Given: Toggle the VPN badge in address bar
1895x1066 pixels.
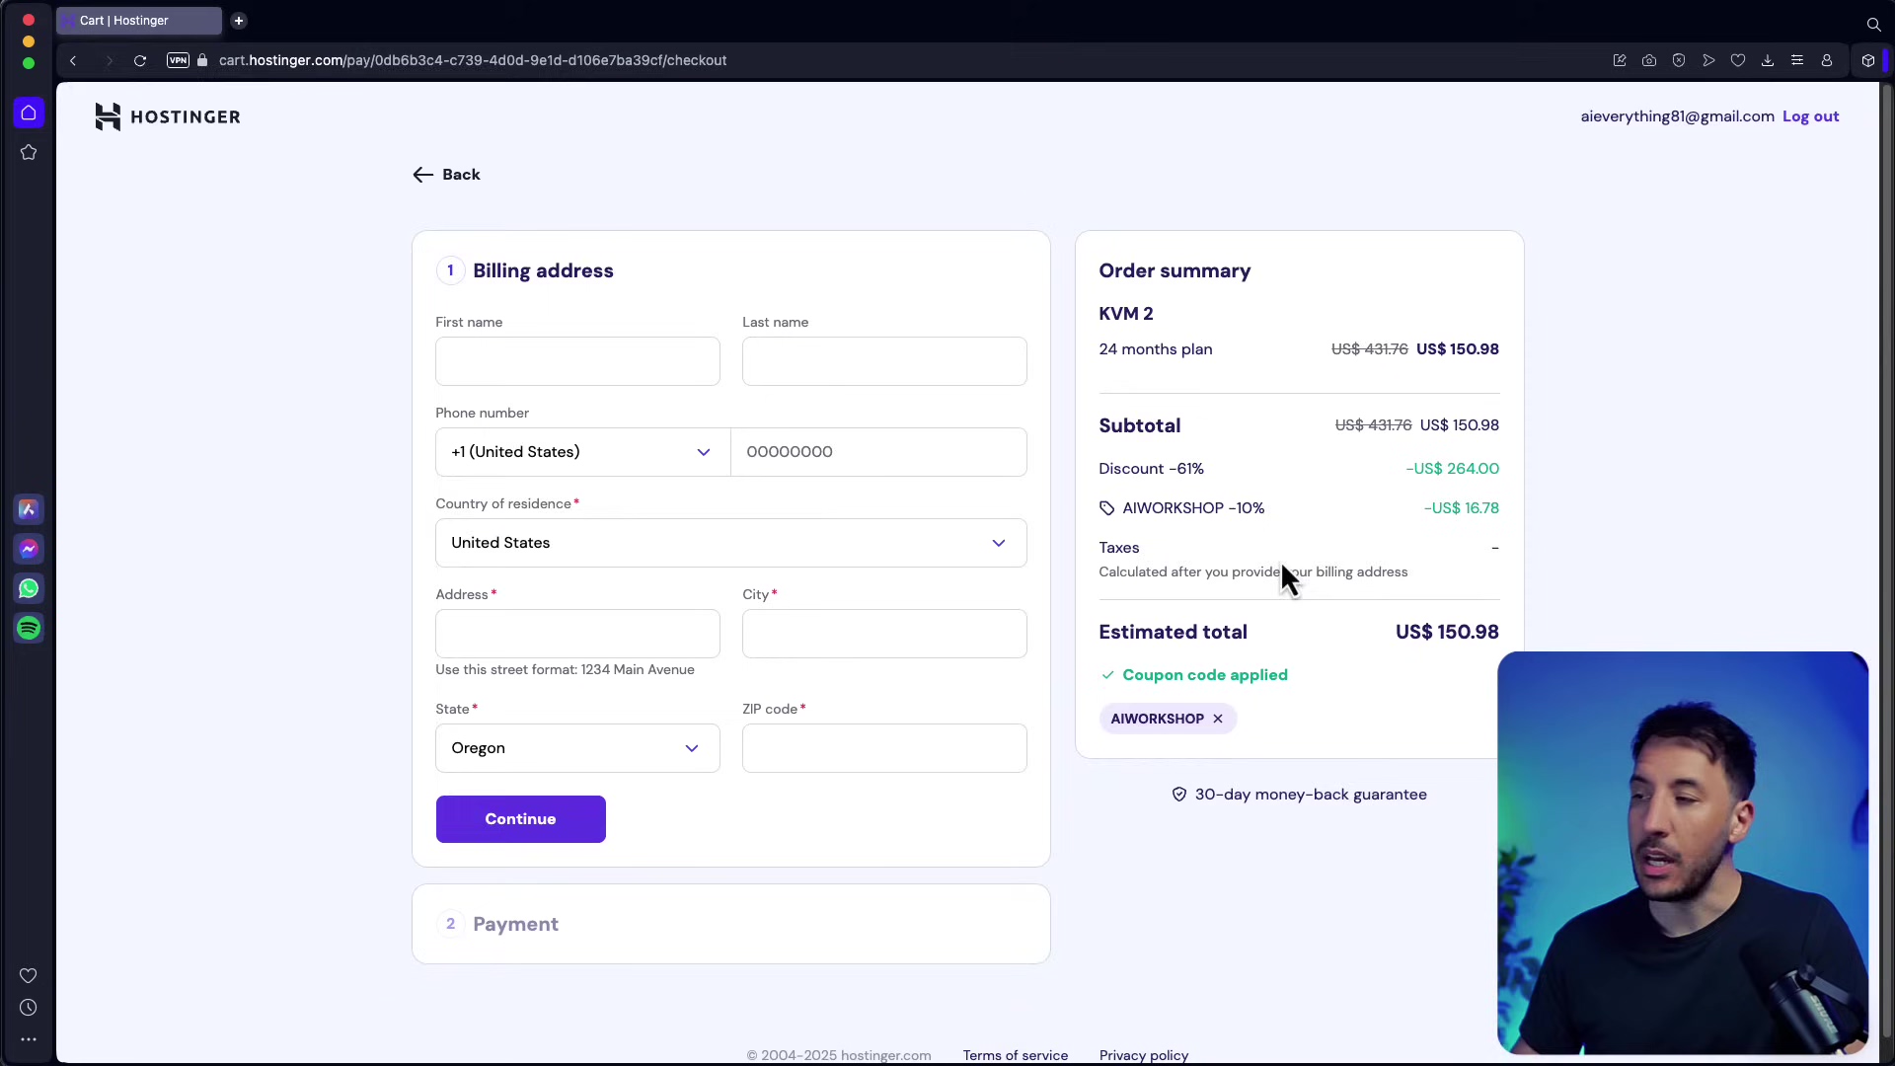Looking at the screenshot, I should point(178,60).
